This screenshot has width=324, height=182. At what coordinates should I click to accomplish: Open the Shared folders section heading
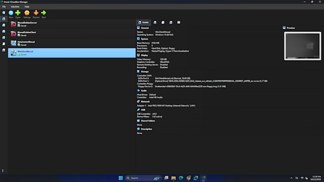[148, 121]
